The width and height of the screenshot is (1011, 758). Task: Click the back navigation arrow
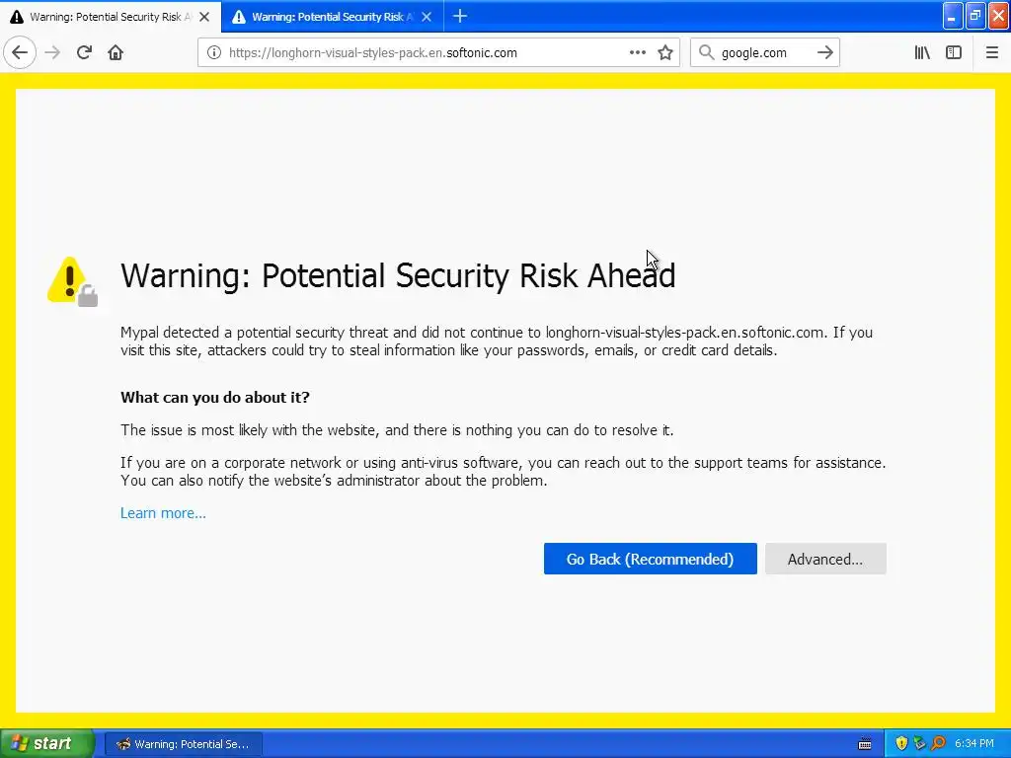pos(20,53)
